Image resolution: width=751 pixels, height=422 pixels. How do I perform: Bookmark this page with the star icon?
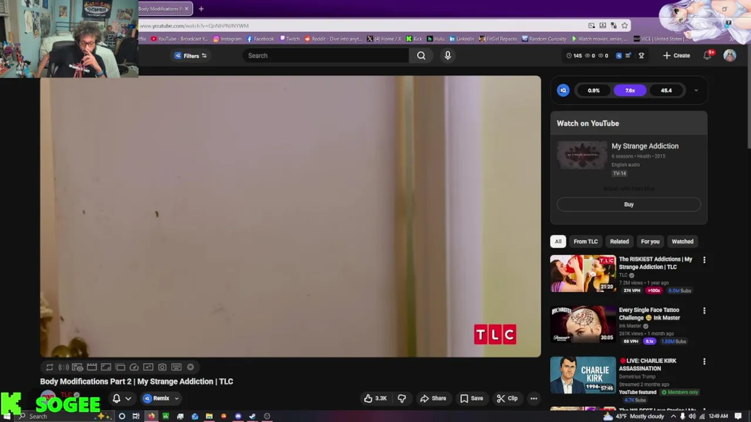(624, 26)
